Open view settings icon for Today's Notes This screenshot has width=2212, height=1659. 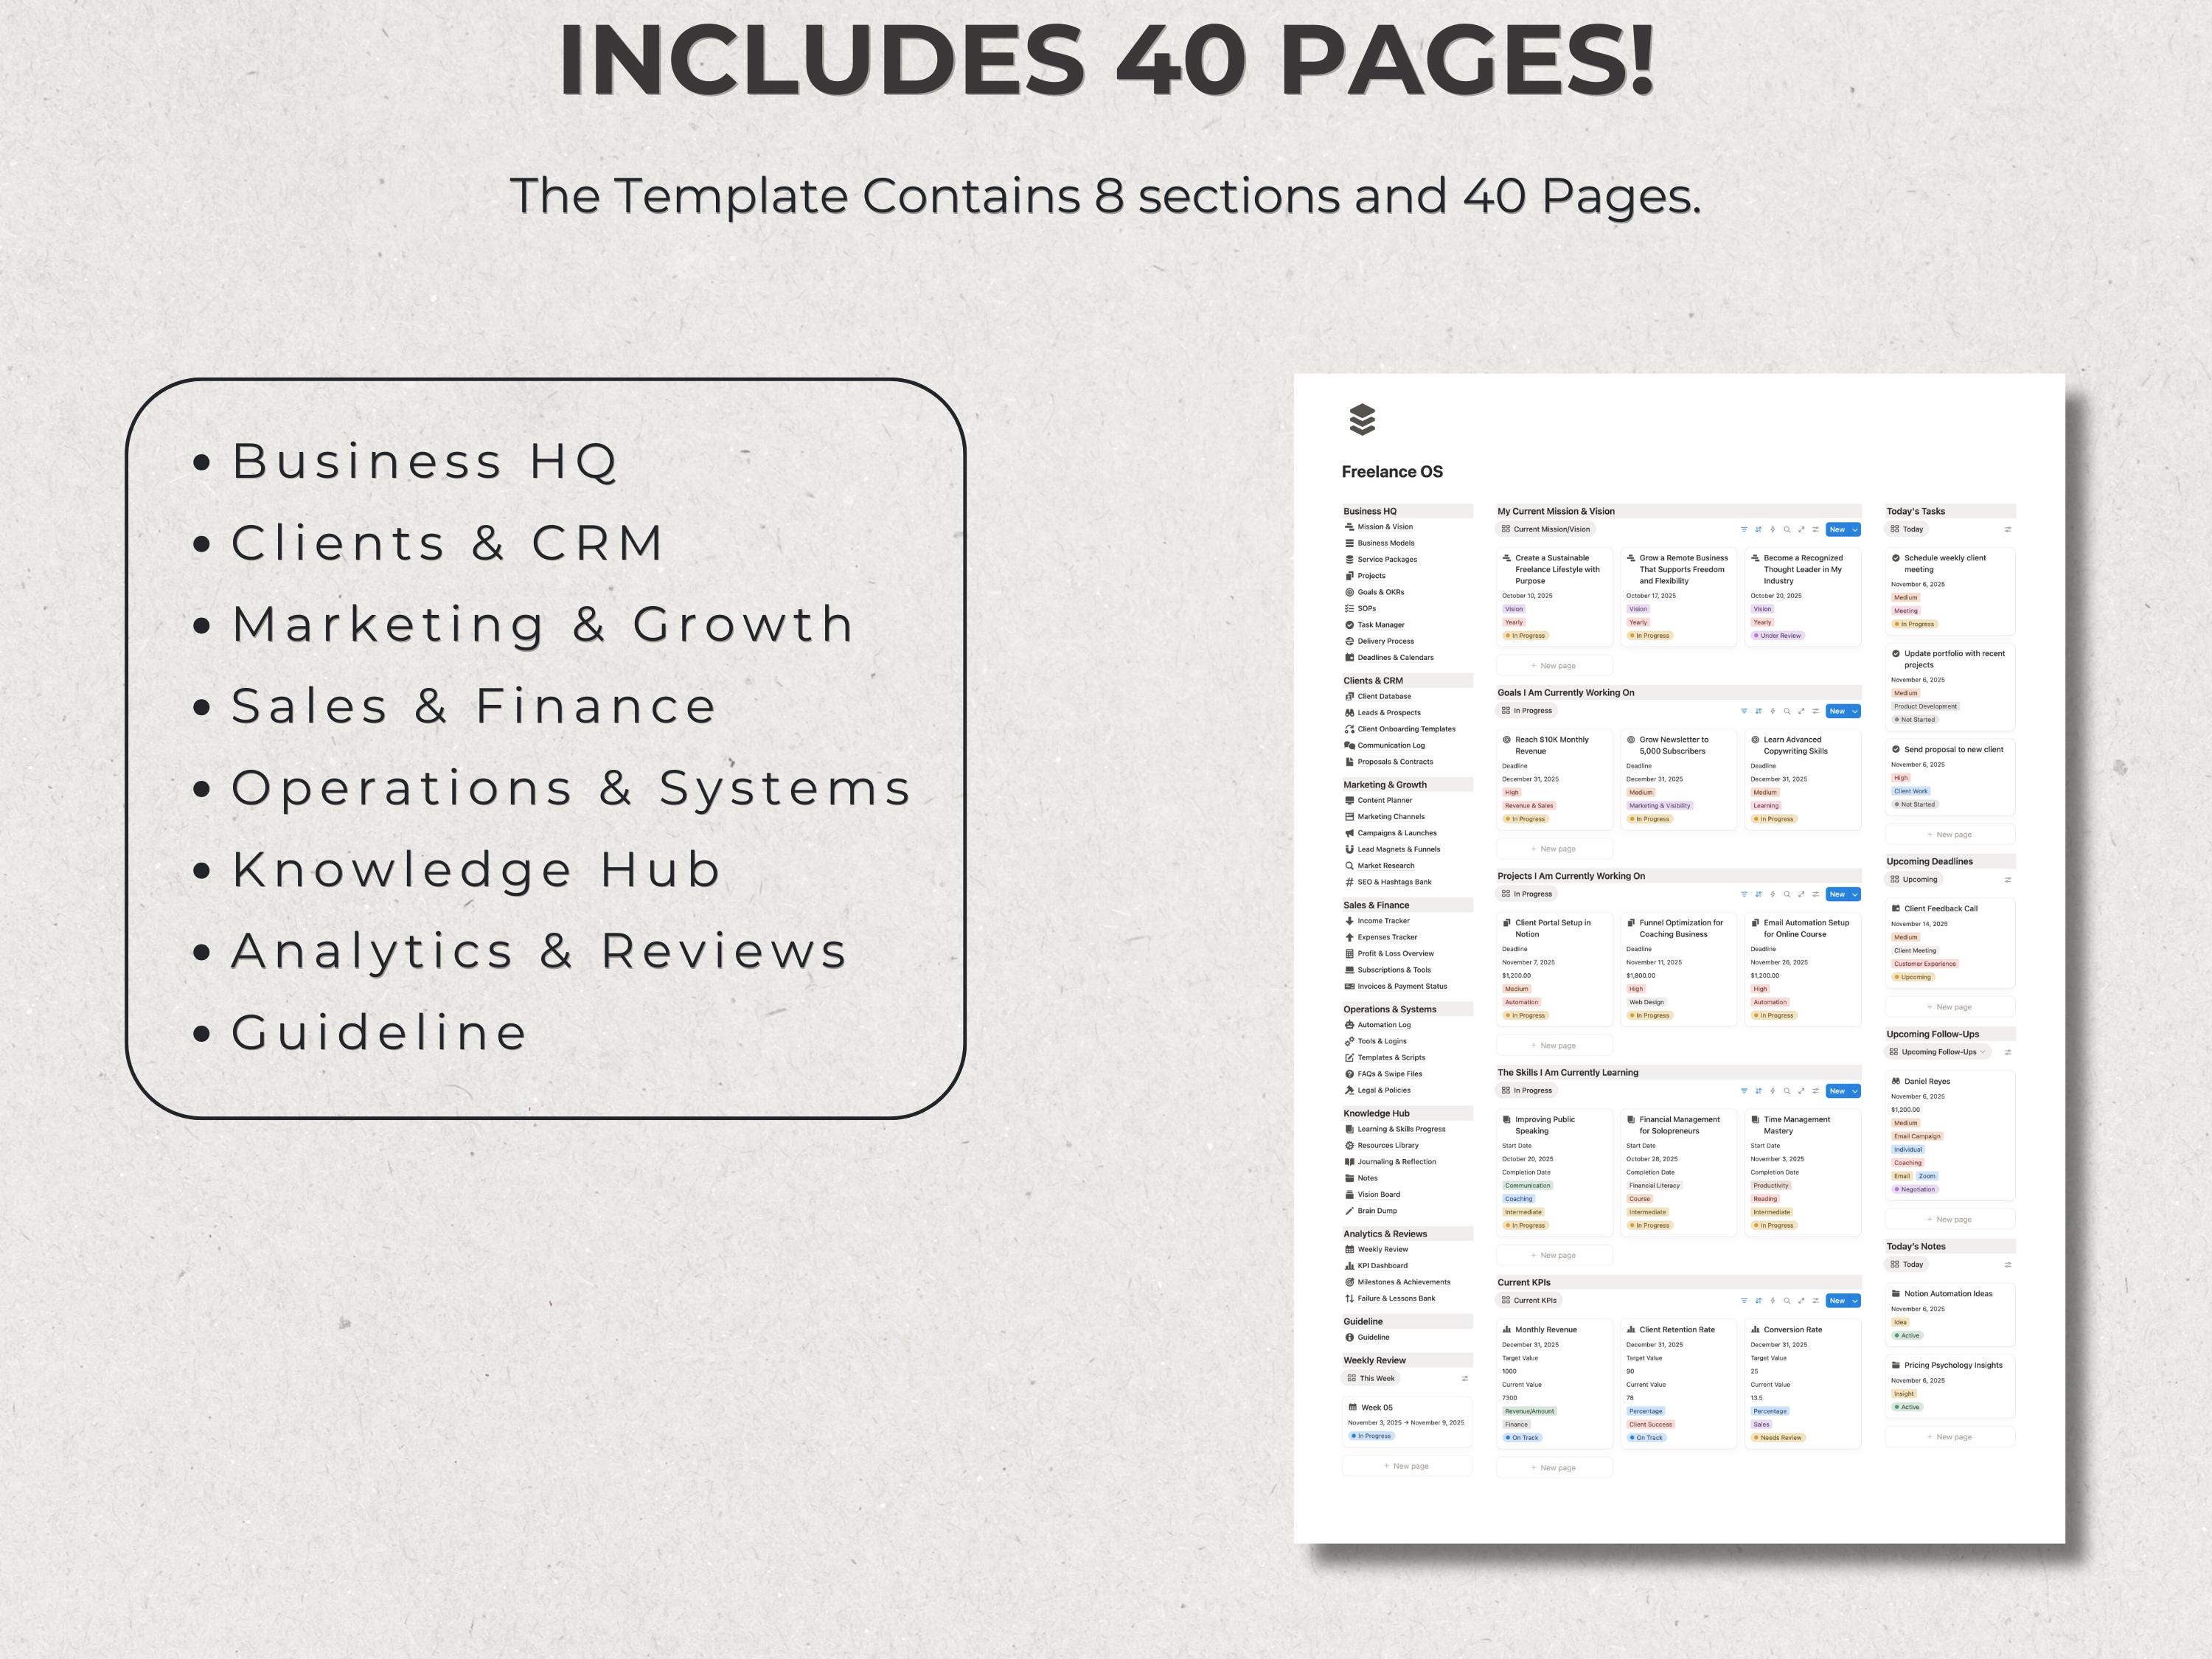[2008, 1265]
